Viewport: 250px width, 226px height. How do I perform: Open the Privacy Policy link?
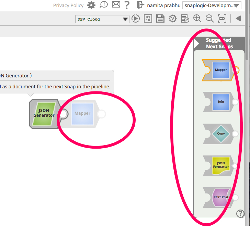(68, 5)
